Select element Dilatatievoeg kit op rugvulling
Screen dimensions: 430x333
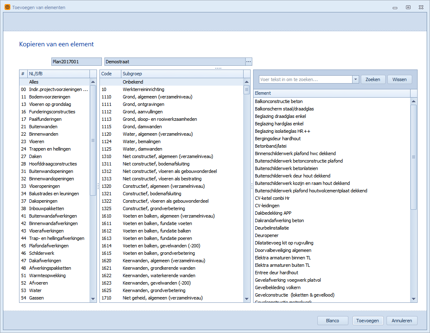(x=332, y=243)
